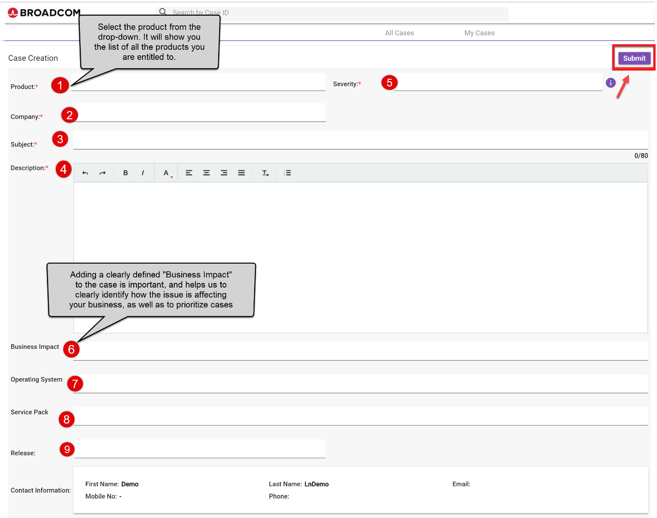Image resolution: width=657 pixels, height=518 pixels.
Task: Click the Email label in contact information
Action: click(x=462, y=484)
